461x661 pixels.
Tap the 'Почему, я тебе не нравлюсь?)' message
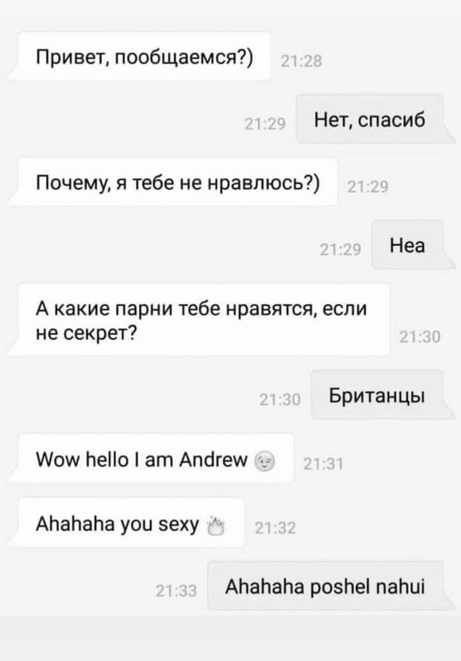coord(172,182)
